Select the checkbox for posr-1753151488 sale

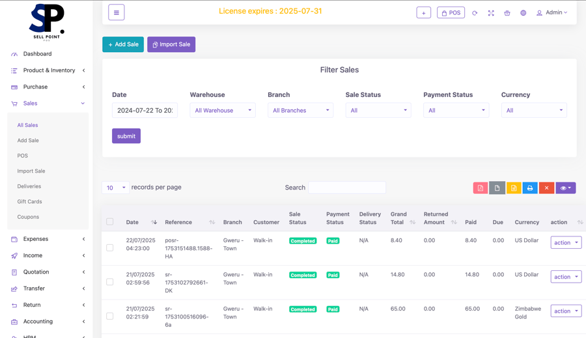click(x=110, y=248)
